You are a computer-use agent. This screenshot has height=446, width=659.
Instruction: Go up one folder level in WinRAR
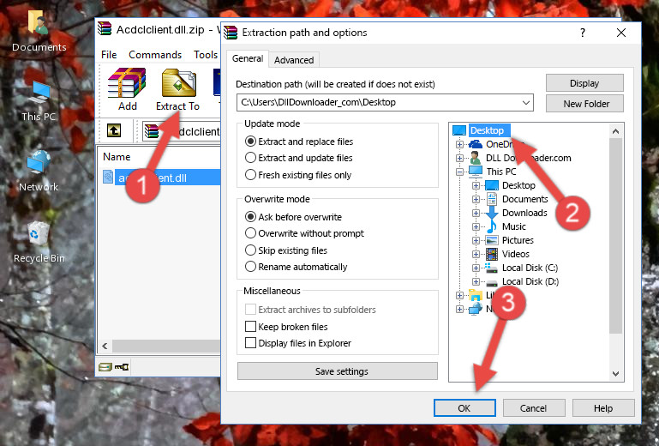coord(114,130)
